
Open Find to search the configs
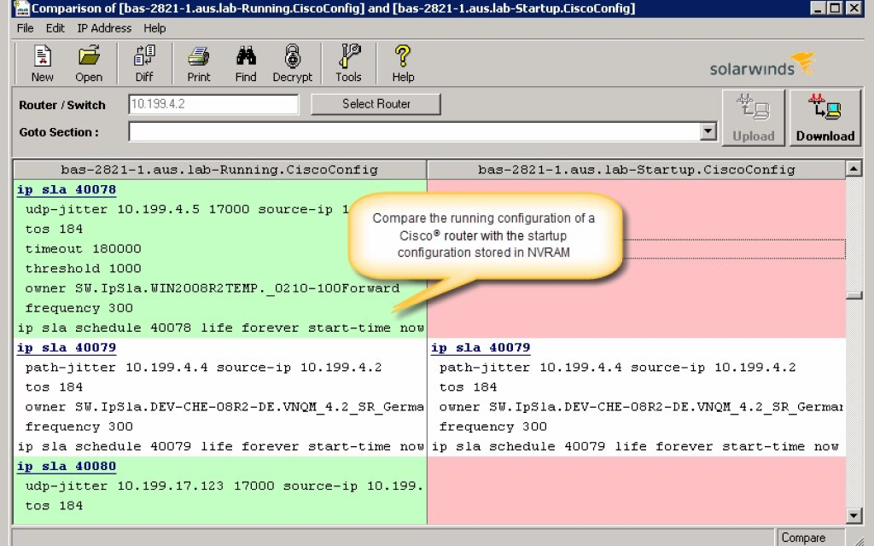[246, 62]
